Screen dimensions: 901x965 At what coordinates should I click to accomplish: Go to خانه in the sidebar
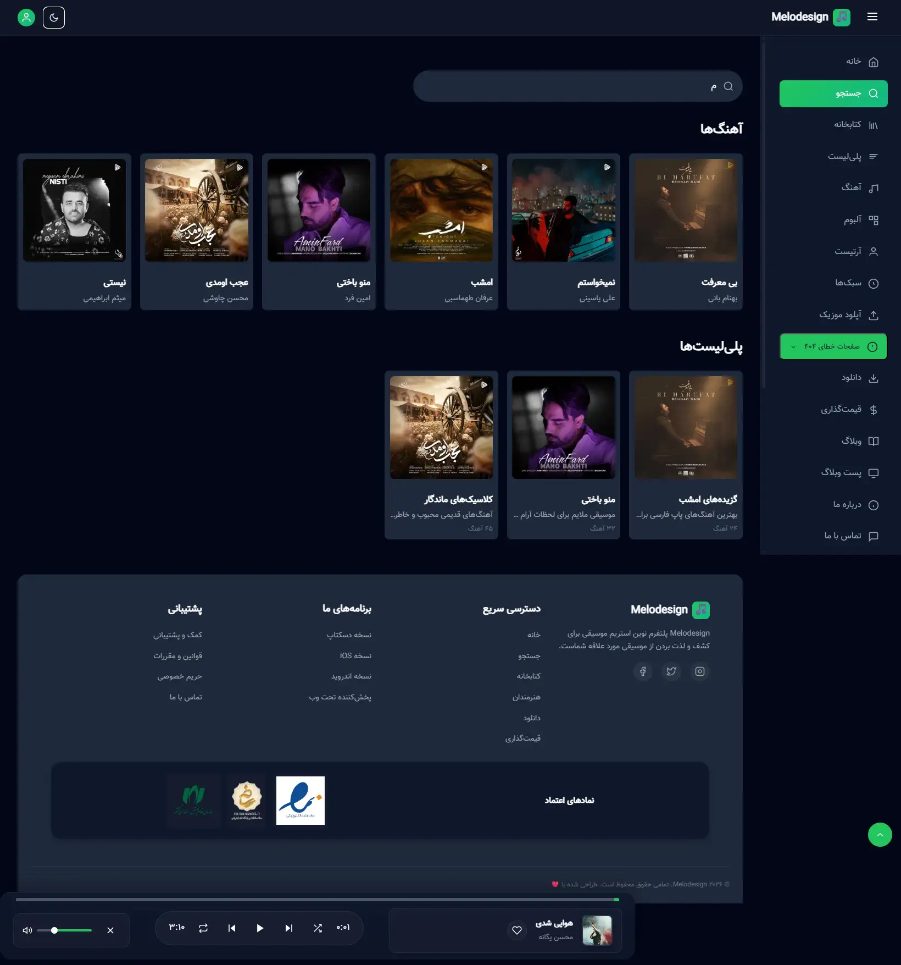click(x=833, y=62)
